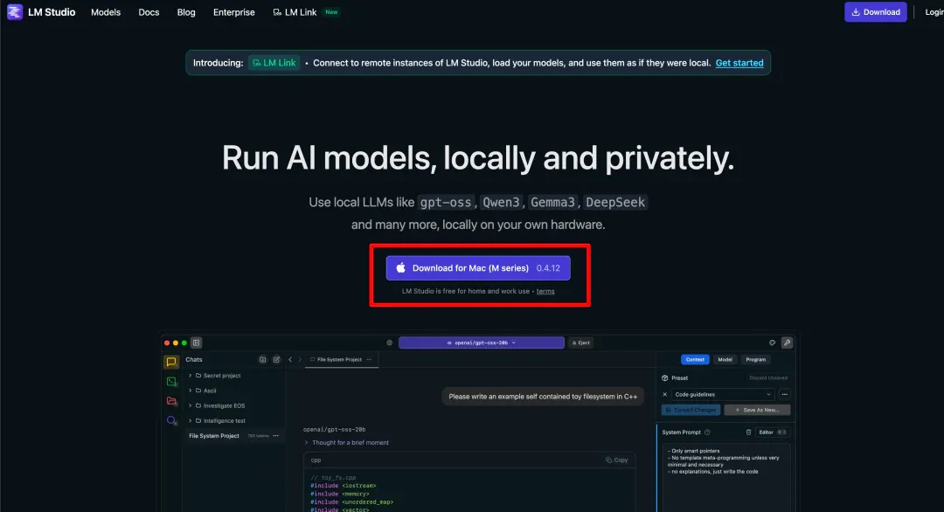
Task: Open LM Link in the top navigation
Action: [295, 12]
